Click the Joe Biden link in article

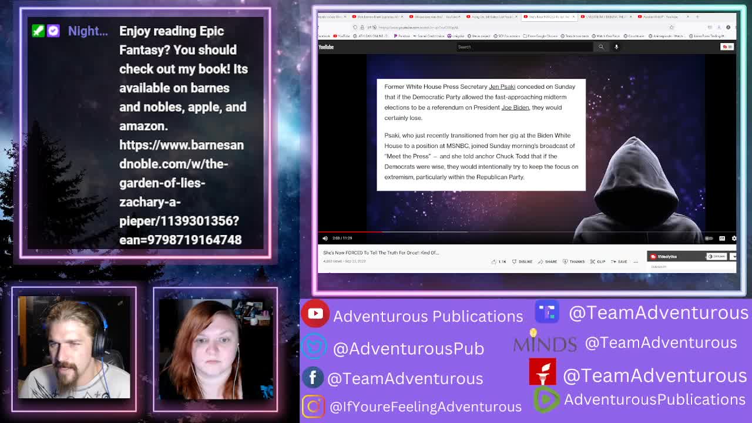(x=515, y=108)
